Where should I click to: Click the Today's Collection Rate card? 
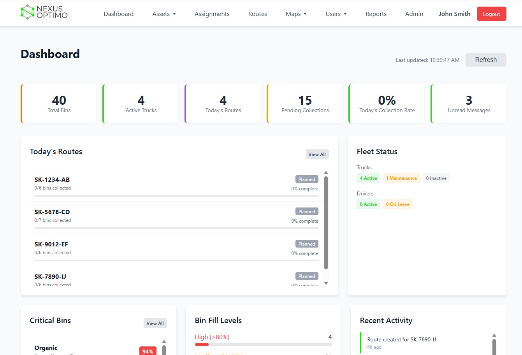(x=387, y=104)
